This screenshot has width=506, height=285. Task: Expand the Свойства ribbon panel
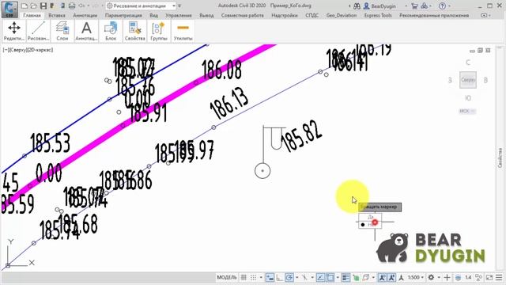(x=135, y=31)
